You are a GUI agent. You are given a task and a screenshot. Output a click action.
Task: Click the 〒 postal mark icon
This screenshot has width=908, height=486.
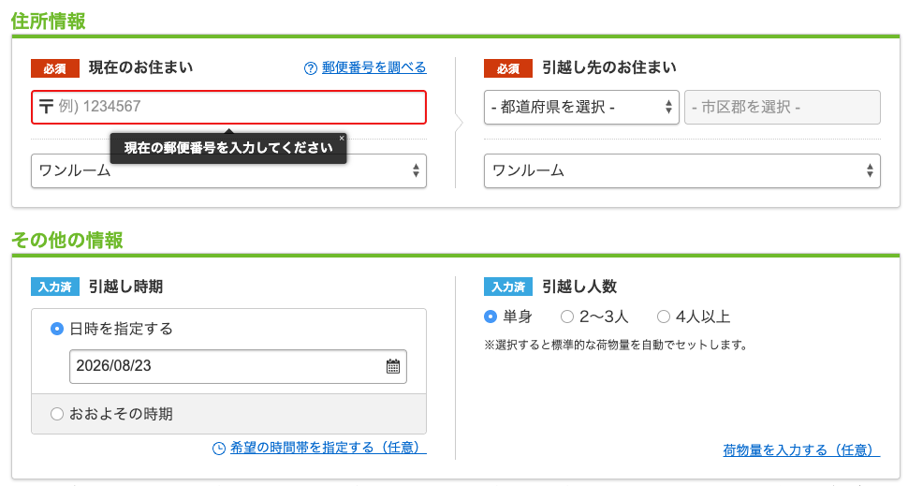46,107
